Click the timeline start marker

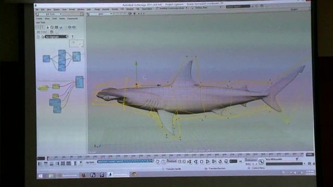click(x=48, y=158)
